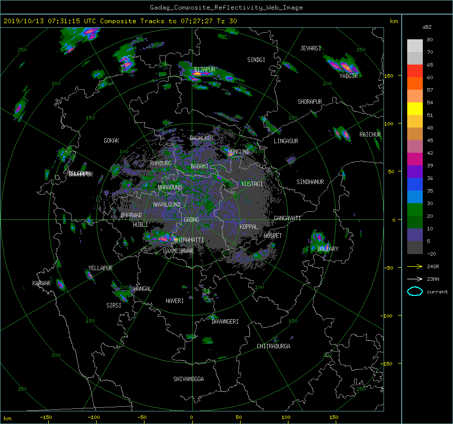
Task: Click the RAICHUR city label
Action: pyautogui.click(x=370, y=135)
